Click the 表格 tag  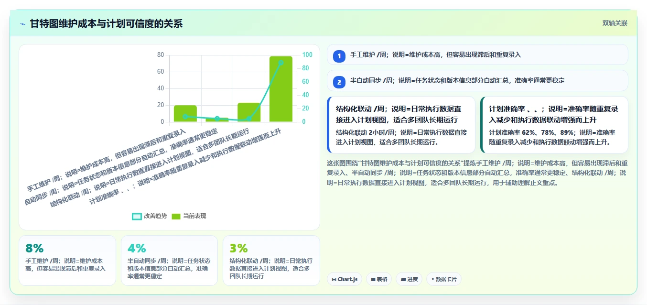379,279
